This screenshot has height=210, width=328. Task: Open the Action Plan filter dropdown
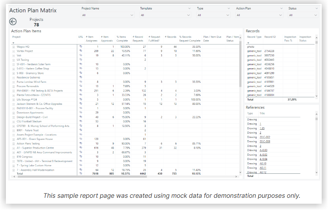pyautogui.click(x=259, y=15)
